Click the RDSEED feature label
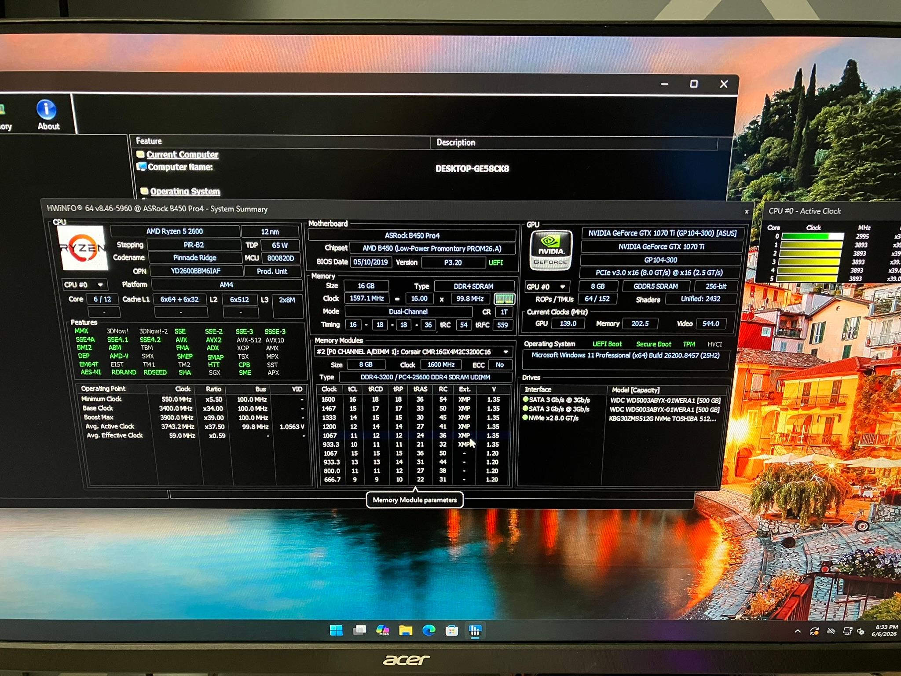Viewport: 901px width, 676px height. pyautogui.click(x=155, y=372)
